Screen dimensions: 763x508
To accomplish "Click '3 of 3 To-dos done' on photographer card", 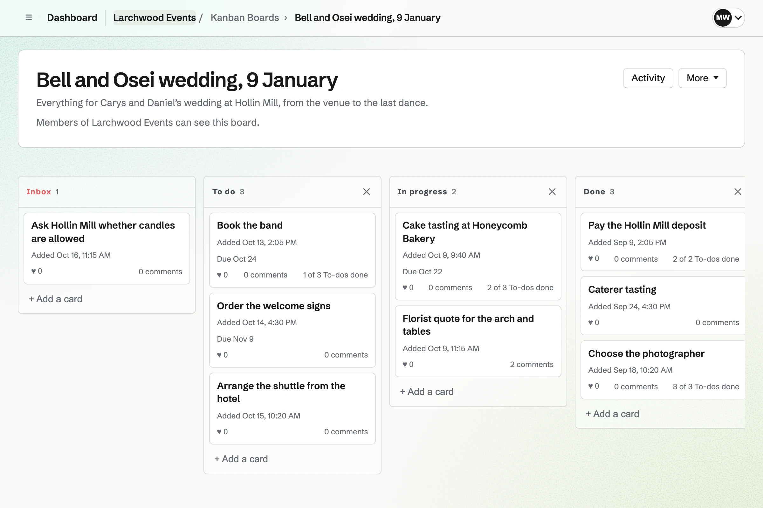I will [705, 386].
